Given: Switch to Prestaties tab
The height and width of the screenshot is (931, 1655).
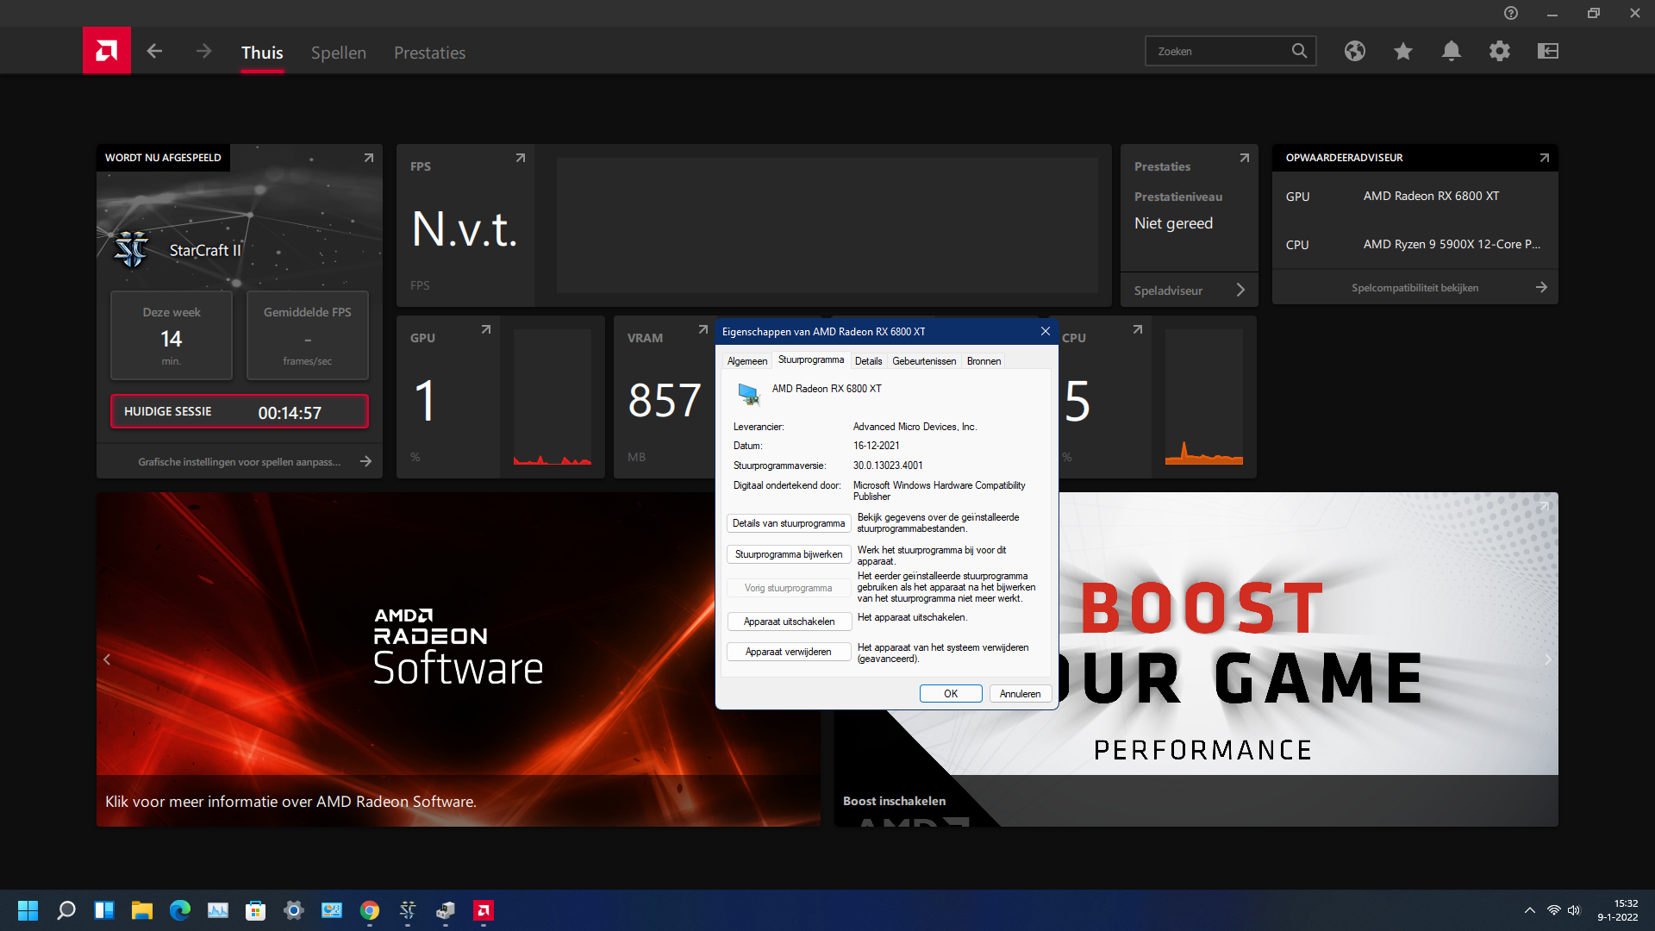Looking at the screenshot, I should pos(429,53).
